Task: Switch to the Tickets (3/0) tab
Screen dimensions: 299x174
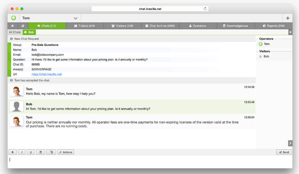Action: click(84, 26)
